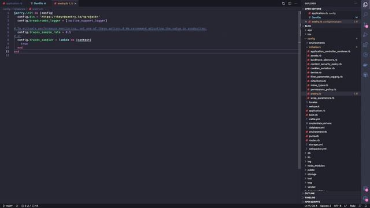Select Gemfile in Open Editors list

coord(316,17)
